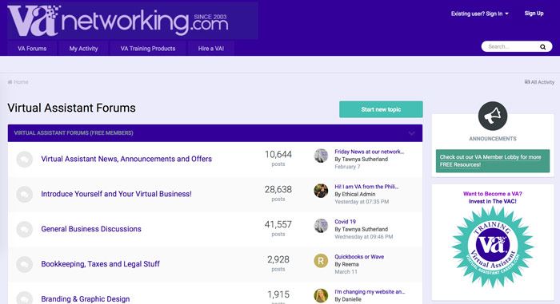Open Danielle's avatar
This screenshot has height=304, width=560.
[x=321, y=296]
